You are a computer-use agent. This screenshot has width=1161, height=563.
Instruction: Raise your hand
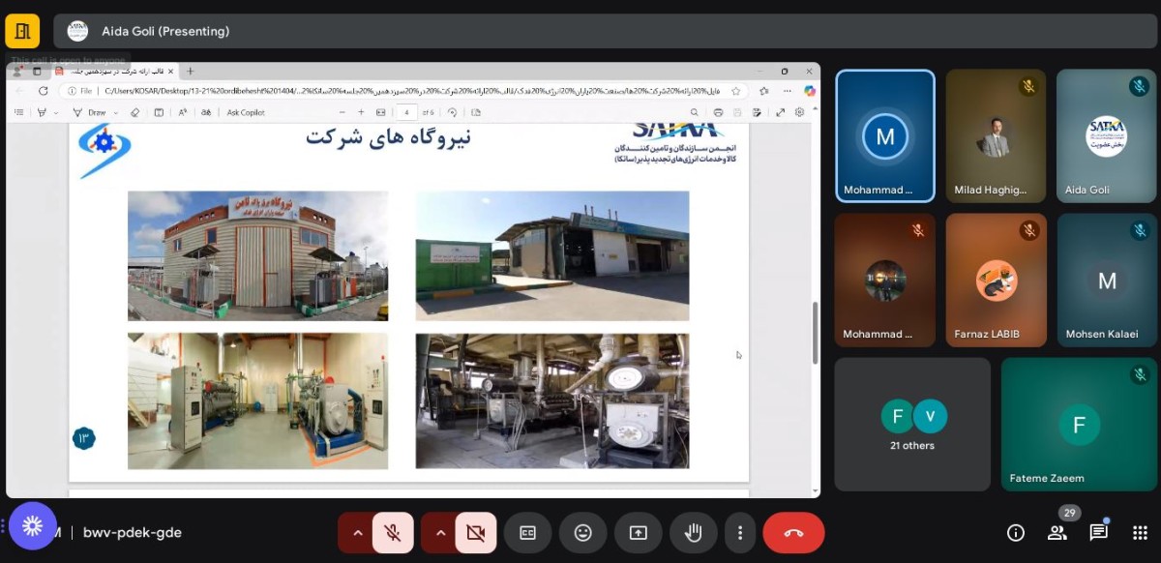coord(693,532)
